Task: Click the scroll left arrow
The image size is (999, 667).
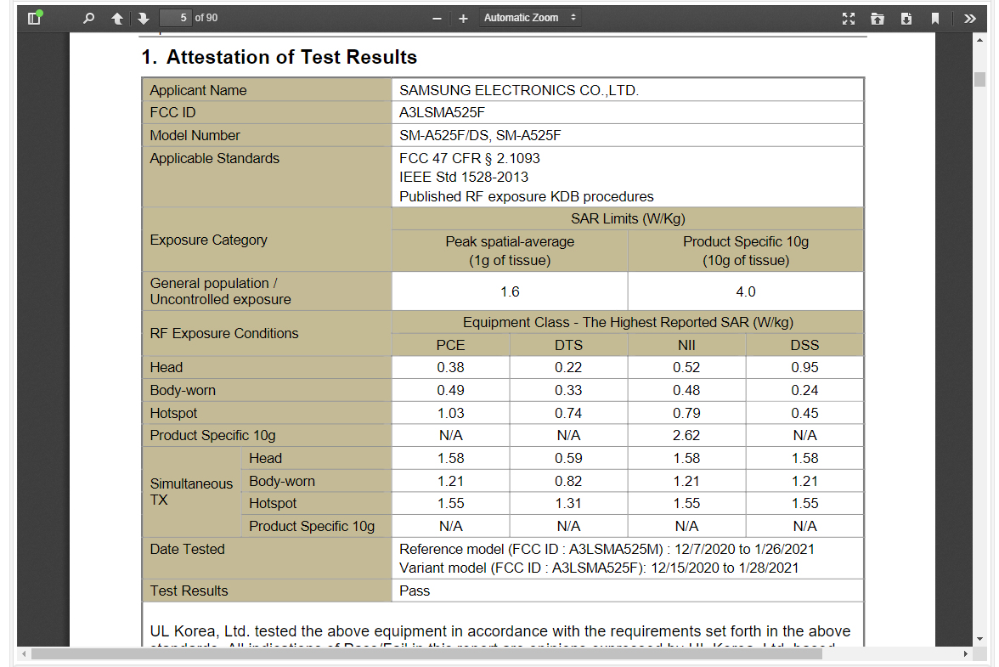Action: (23, 653)
